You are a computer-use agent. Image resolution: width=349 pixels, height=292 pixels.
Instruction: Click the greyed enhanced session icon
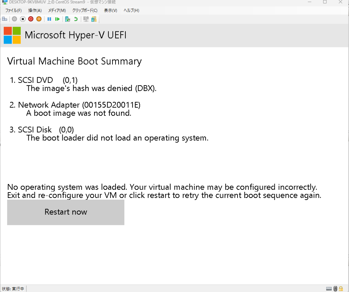click(86, 19)
